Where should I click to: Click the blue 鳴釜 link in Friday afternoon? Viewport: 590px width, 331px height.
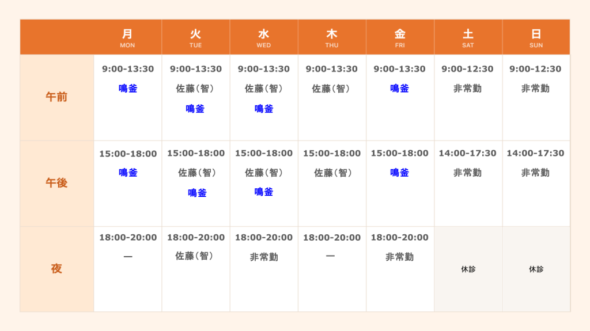click(x=400, y=173)
